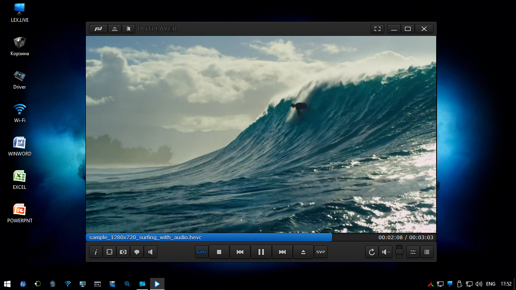This screenshot has height=290, width=516.
Task: Open the file info 'i' button
Action: (96, 252)
